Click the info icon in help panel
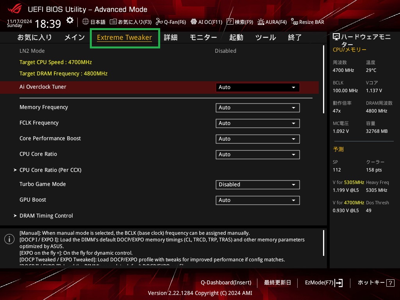Image resolution: width=400 pixels, height=300 pixels. (9, 239)
